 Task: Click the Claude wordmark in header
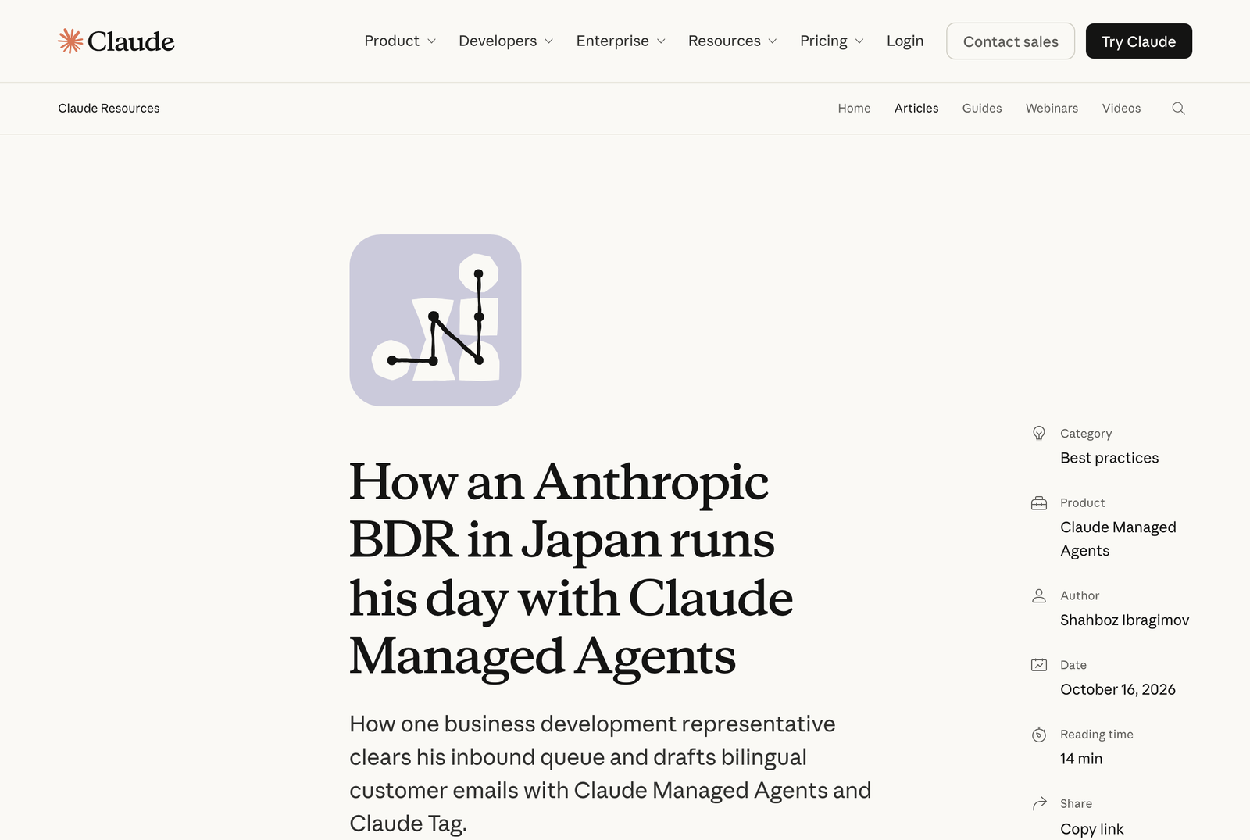[130, 41]
